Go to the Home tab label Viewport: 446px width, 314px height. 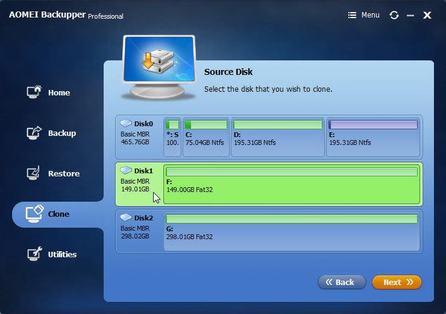coord(59,92)
